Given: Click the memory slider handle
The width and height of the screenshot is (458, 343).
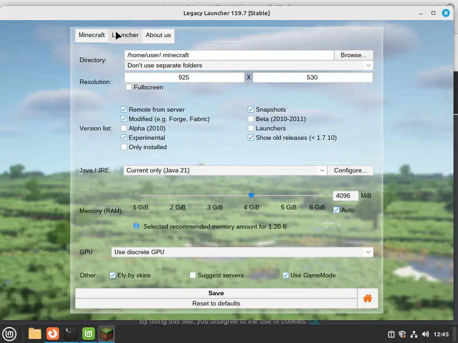Looking at the screenshot, I should (x=251, y=195).
